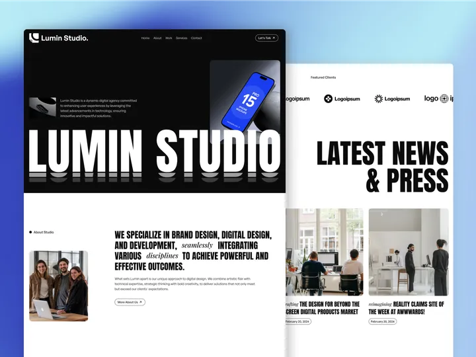
Task: Click the circular cross Logoipsum icon
Action: 328,99
